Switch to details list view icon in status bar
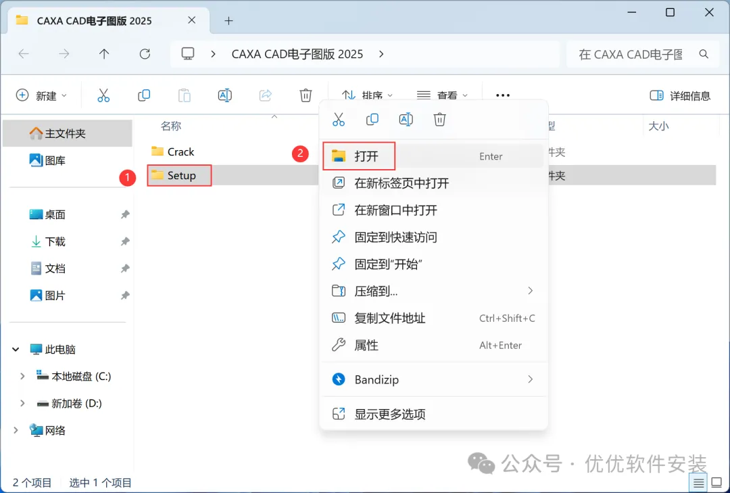730x493 pixels. point(698,483)
